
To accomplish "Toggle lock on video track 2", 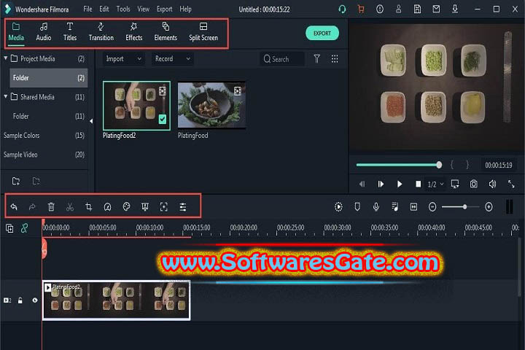I will 20,300.
